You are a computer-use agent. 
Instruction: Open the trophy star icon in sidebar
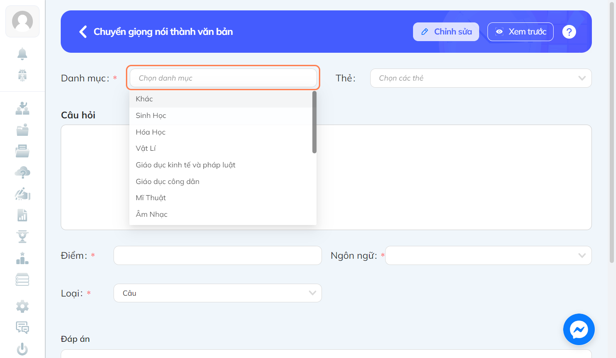tap(22, 237)
